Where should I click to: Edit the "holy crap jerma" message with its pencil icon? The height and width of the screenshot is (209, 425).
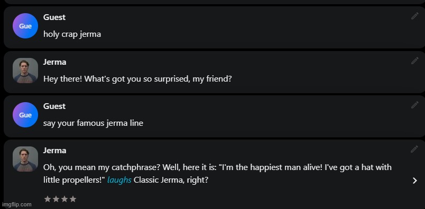click(415, 16)
